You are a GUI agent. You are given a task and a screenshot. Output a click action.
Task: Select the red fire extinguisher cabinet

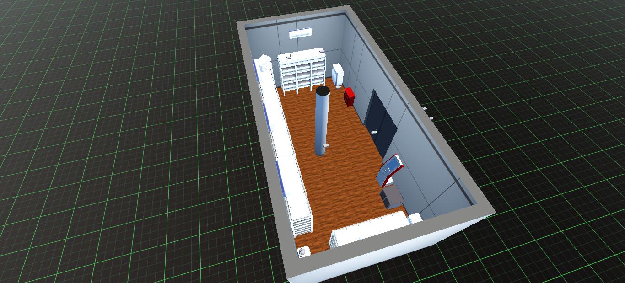click(350, 97)
